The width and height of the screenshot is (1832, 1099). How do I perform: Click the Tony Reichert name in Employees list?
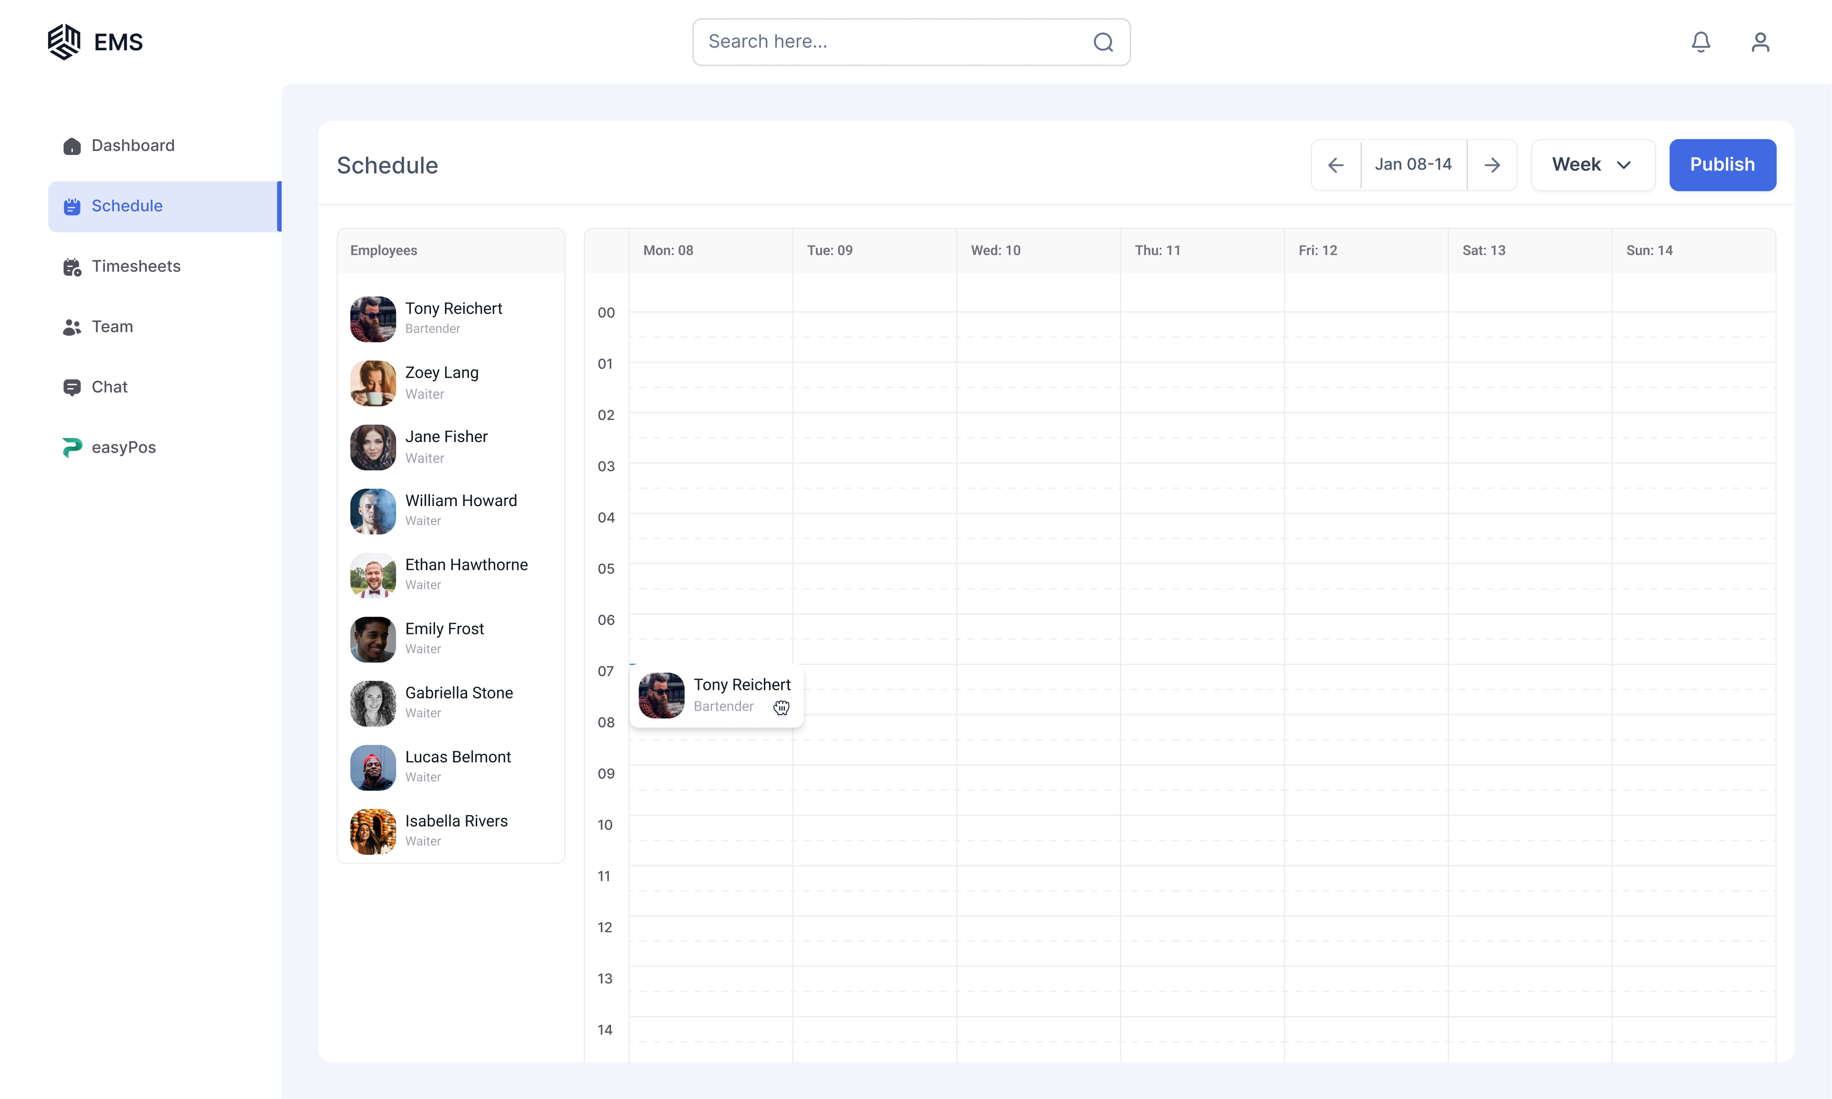click(x=453, y=309)
